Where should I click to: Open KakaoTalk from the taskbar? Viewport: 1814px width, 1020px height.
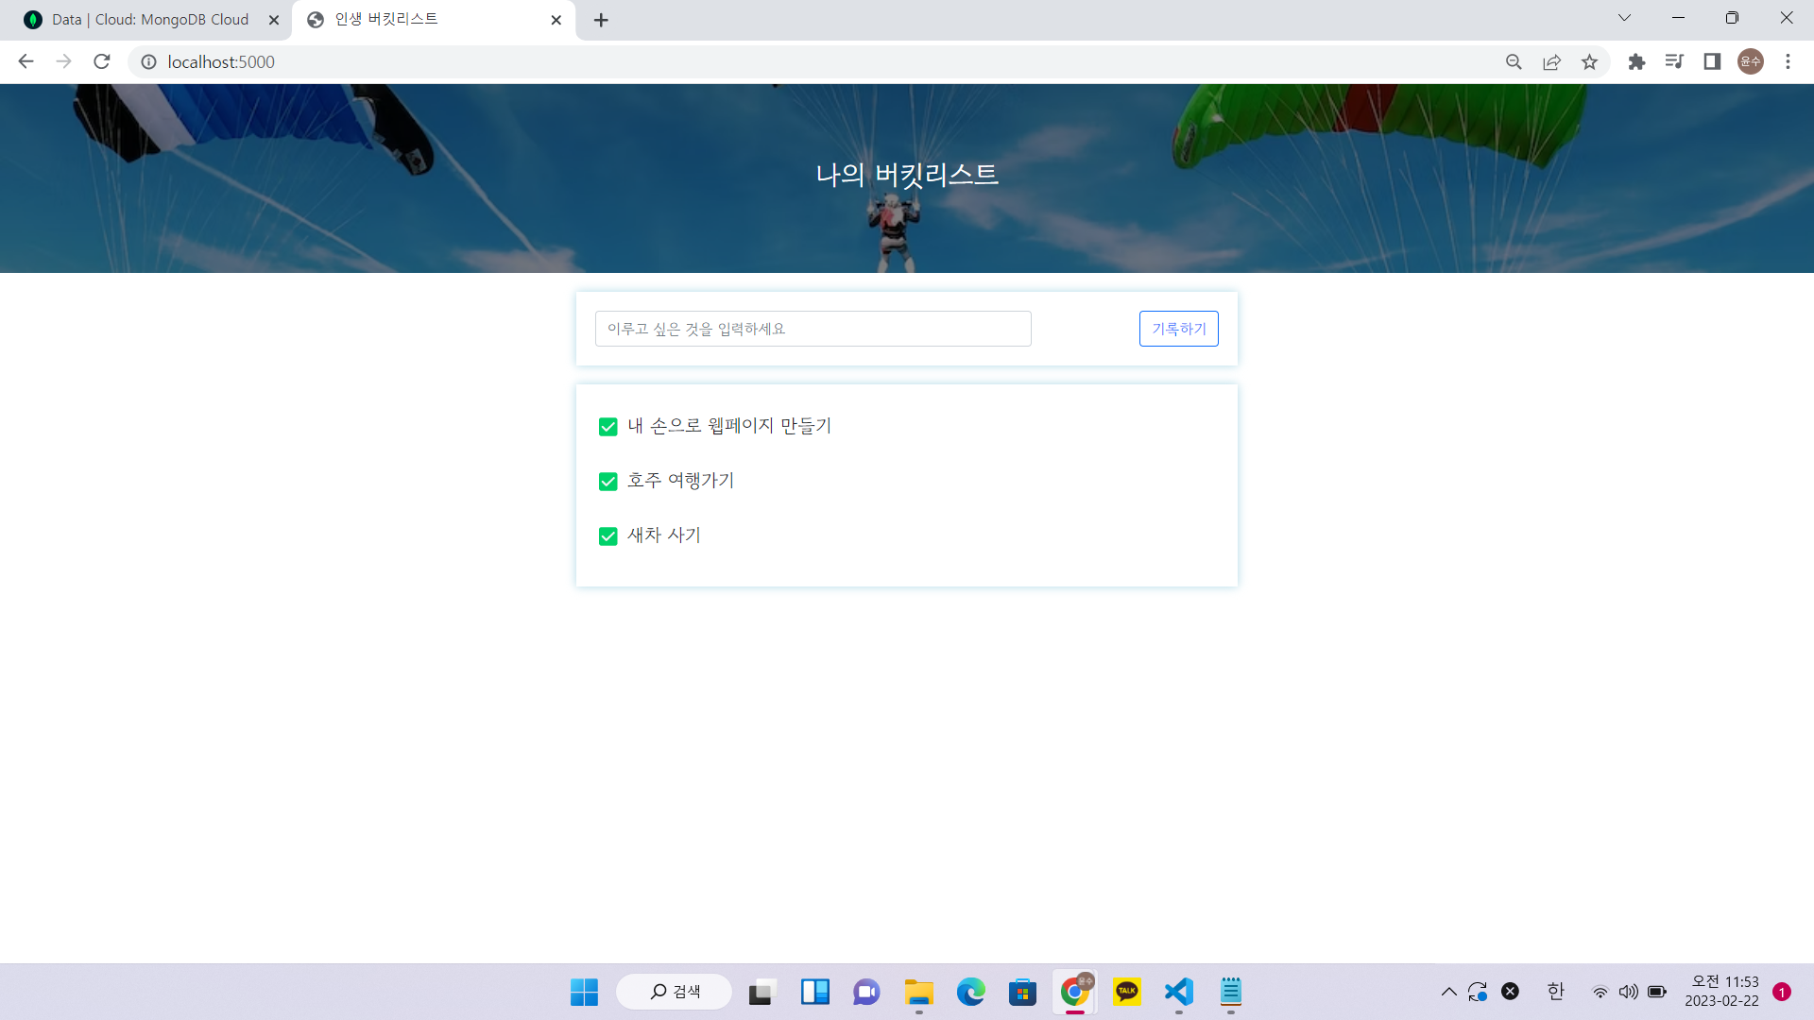click(x=1126, y=992)
